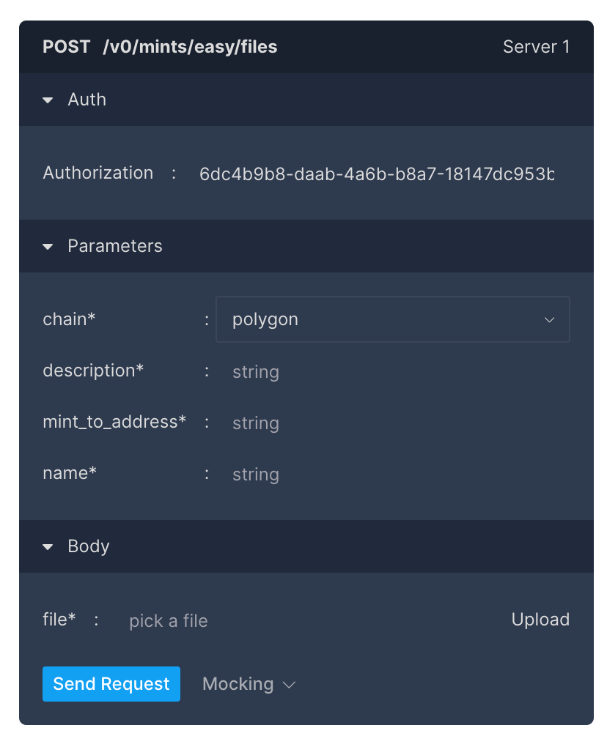Click the mint_to_address* parameter label
The height and width of the screenshot is (747, 607).
point(114,422)
